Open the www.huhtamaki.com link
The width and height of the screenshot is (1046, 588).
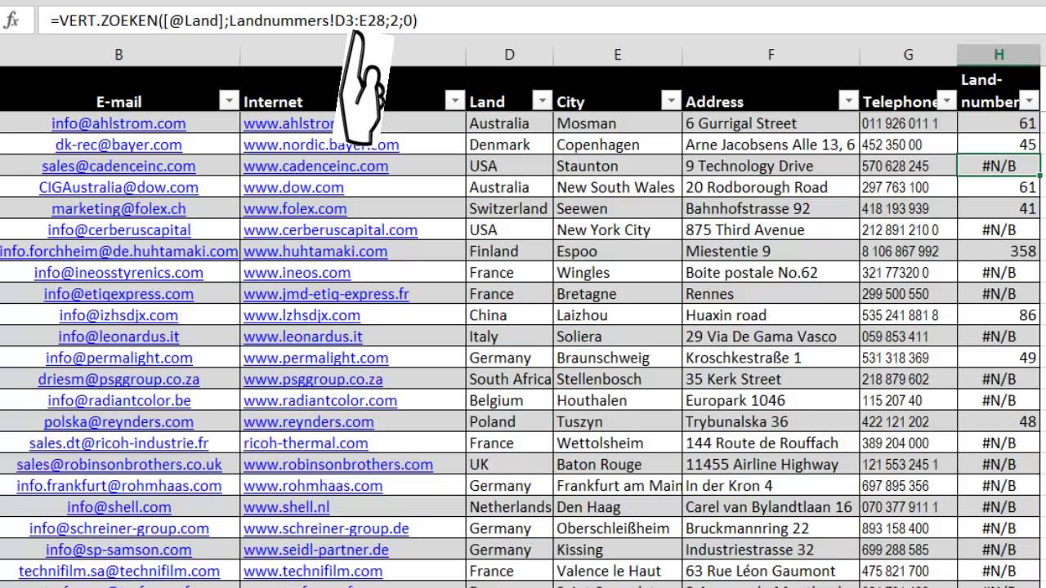click(x=315, y=251)
